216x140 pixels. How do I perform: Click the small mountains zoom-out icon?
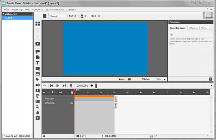[x=44, y=93]
